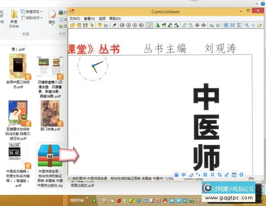Rotate image right icon
The width and height of the screenshot is (266, 206).
(176, 25)
